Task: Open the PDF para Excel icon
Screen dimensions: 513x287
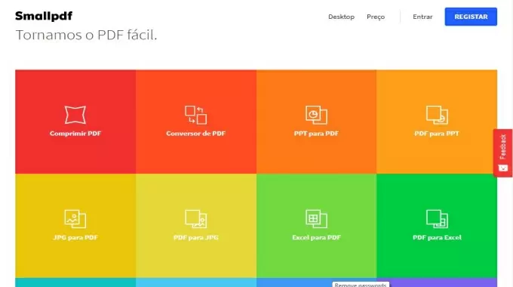Action: pyautogui.click(x=437, y=219)
